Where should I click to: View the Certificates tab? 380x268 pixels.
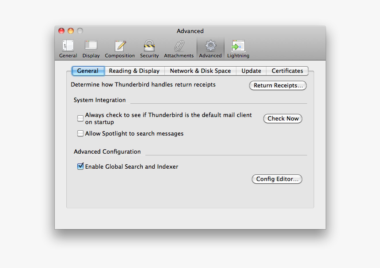coord(287,71)
